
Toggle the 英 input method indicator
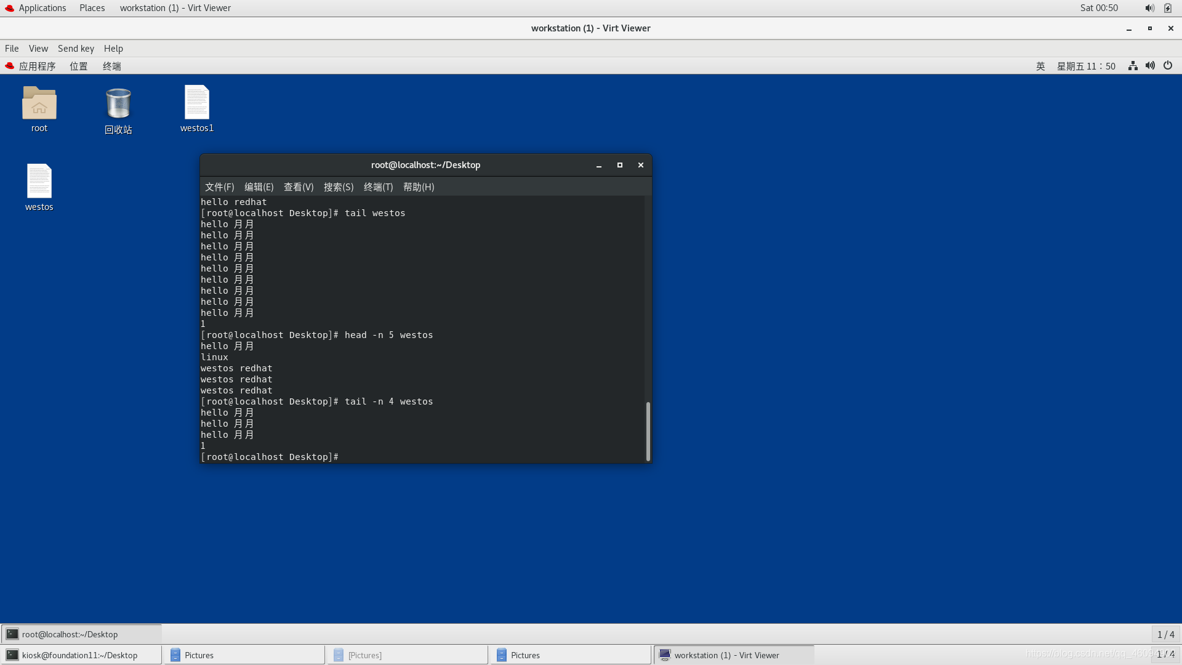(x=1040, y=66)
